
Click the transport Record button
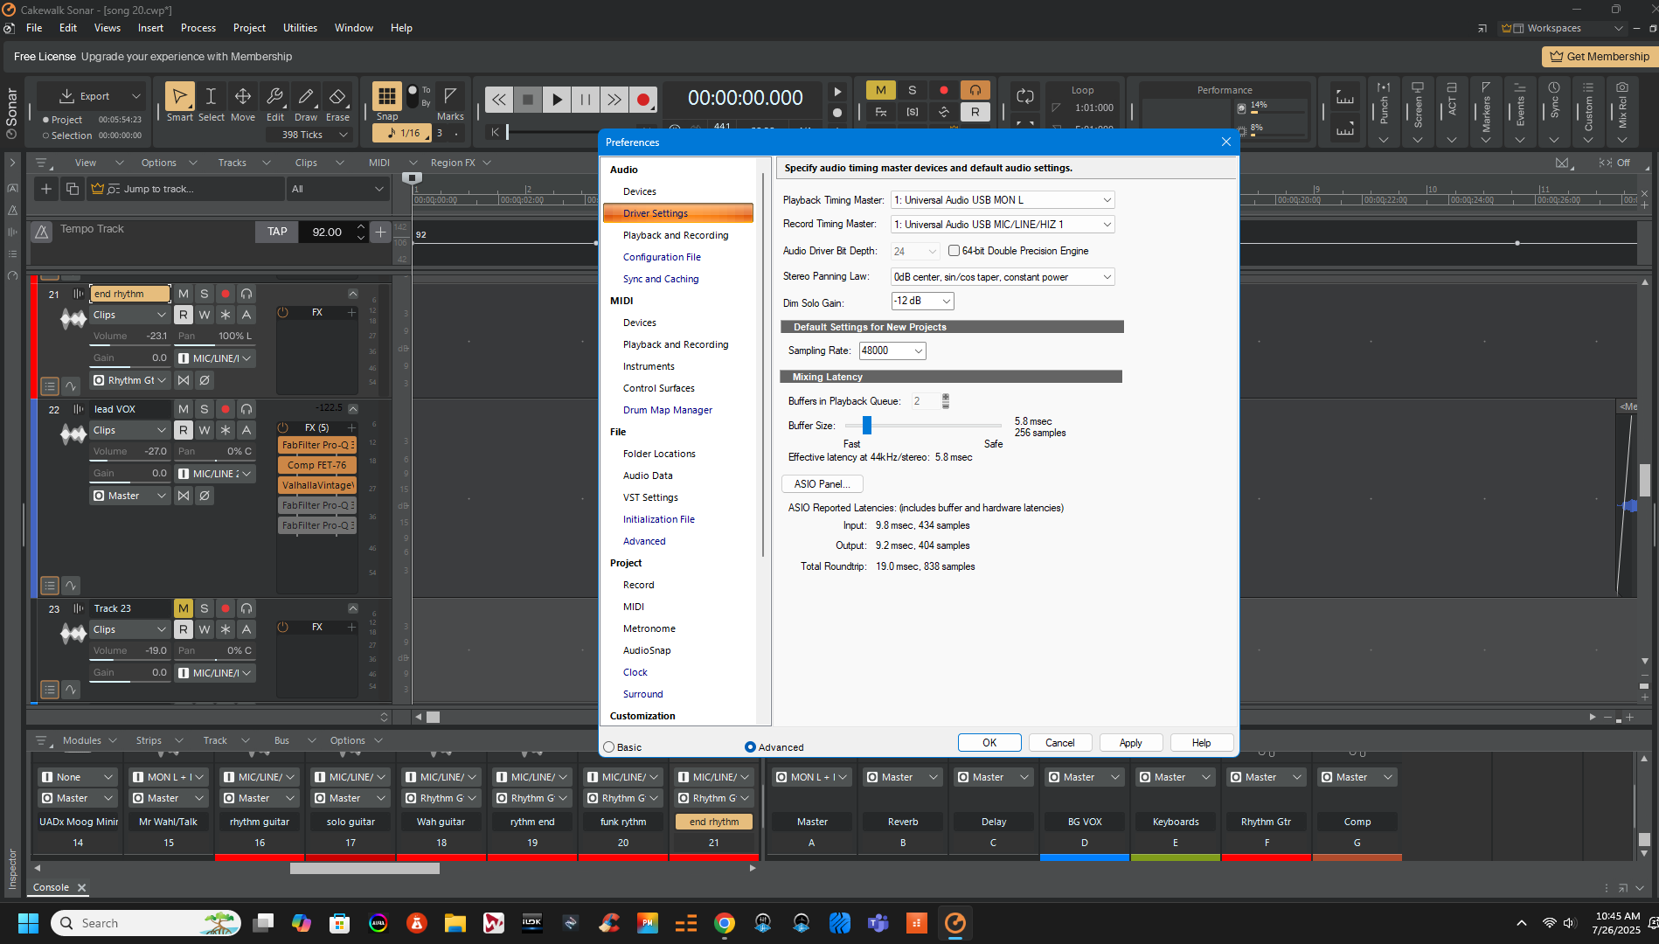click(643, 100)
